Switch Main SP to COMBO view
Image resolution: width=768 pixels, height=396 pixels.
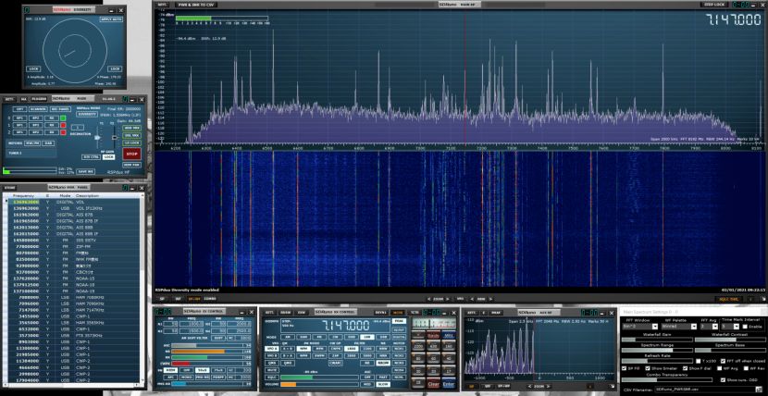[210, 298]
